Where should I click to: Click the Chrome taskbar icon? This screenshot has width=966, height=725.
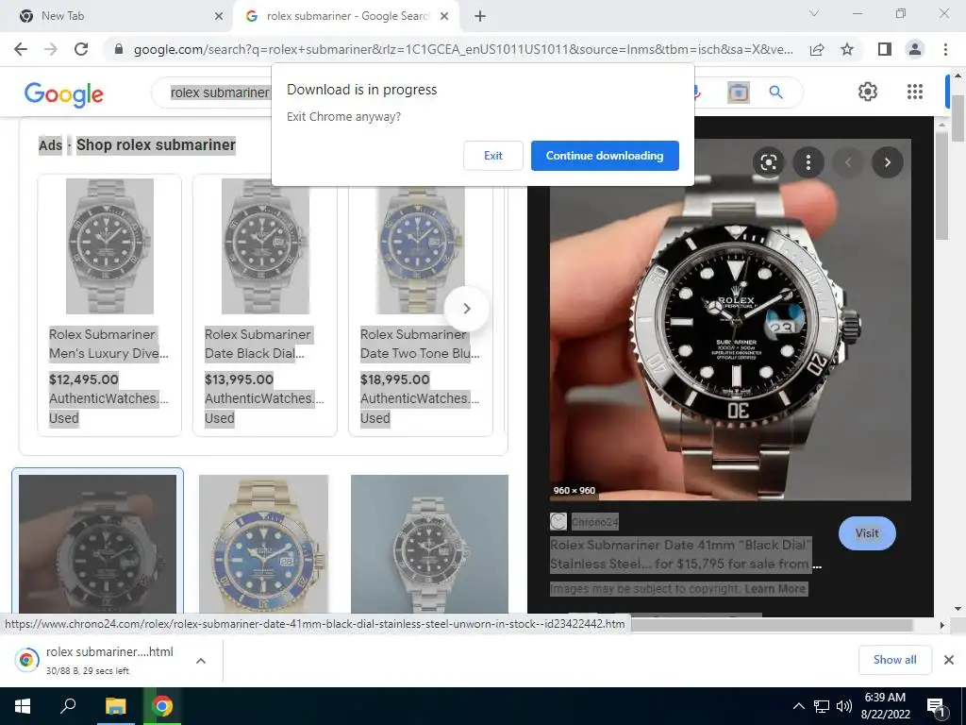tap(162, 706)
